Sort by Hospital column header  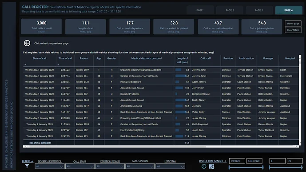tap(290, 58)
